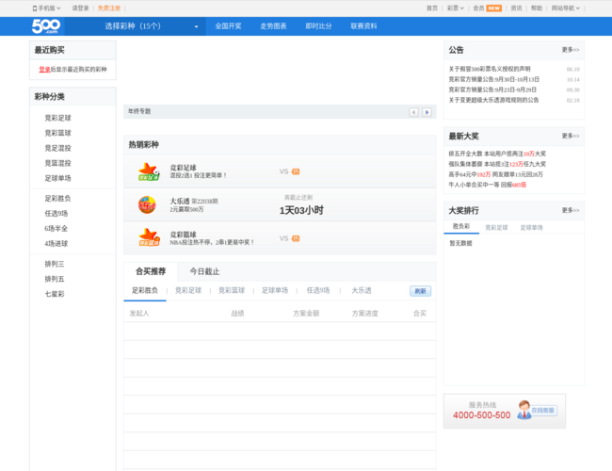Viewport: 612px width, 471px height.
Task: Open 会员 in the top bar
Action: click(478, 8)
